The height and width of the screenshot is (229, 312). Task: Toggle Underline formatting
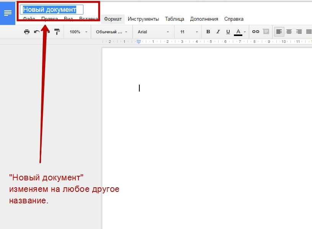point(228,32)
